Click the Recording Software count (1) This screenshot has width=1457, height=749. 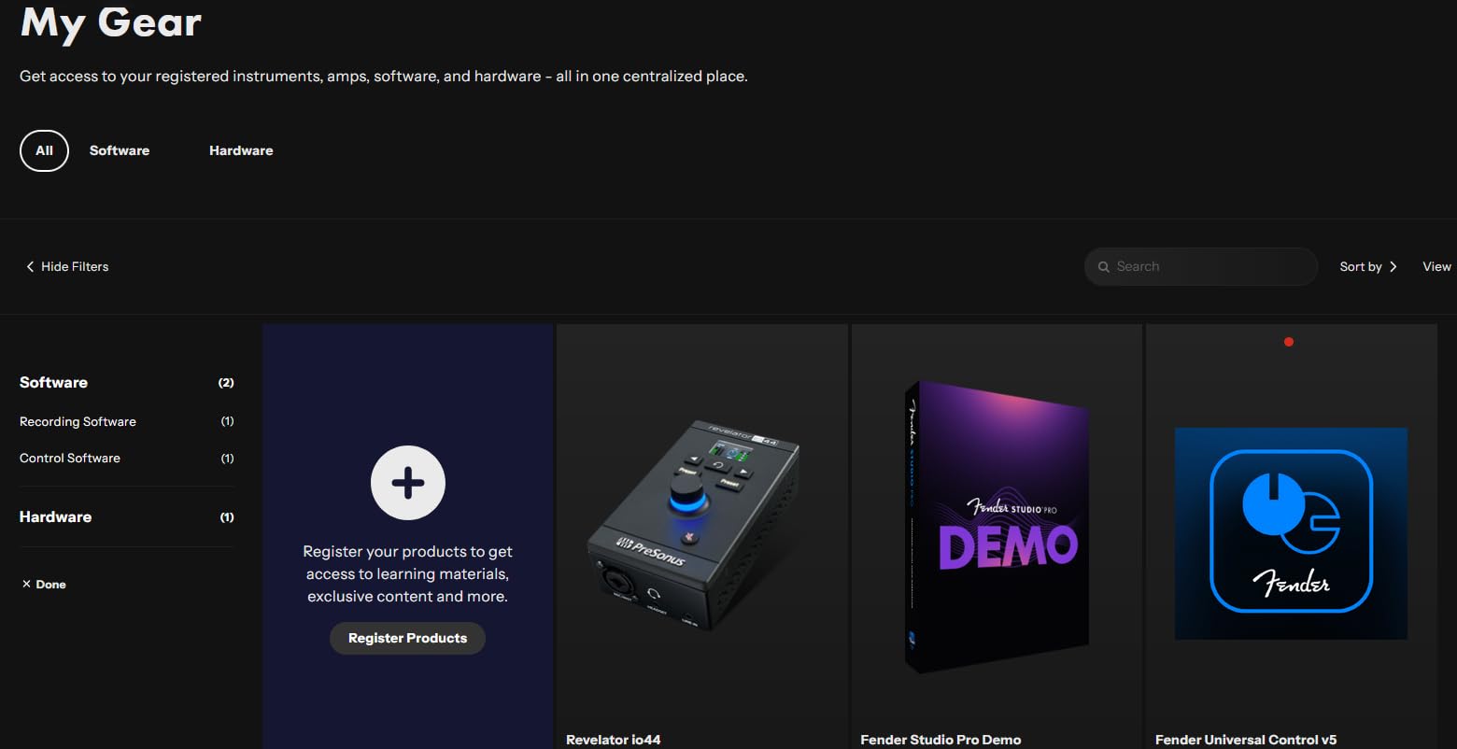(x=227, y=422)
